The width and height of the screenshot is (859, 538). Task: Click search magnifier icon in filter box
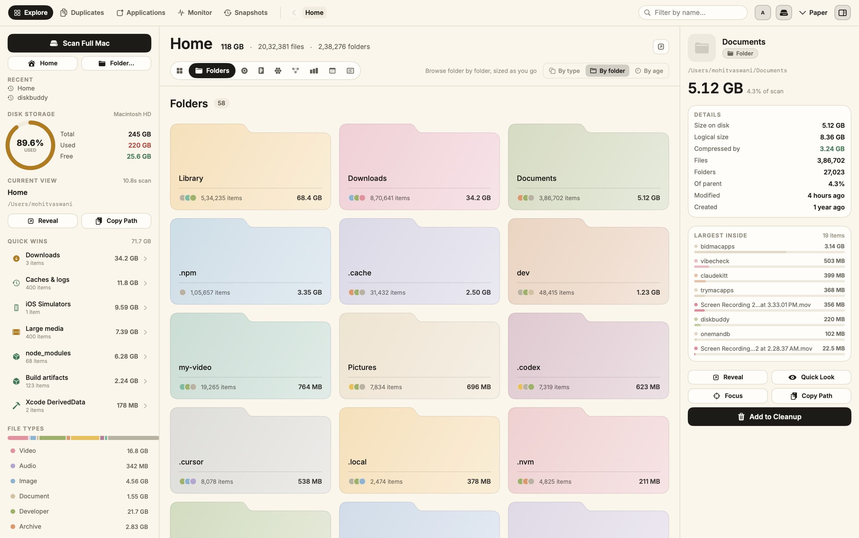click(x=647, y=13)
